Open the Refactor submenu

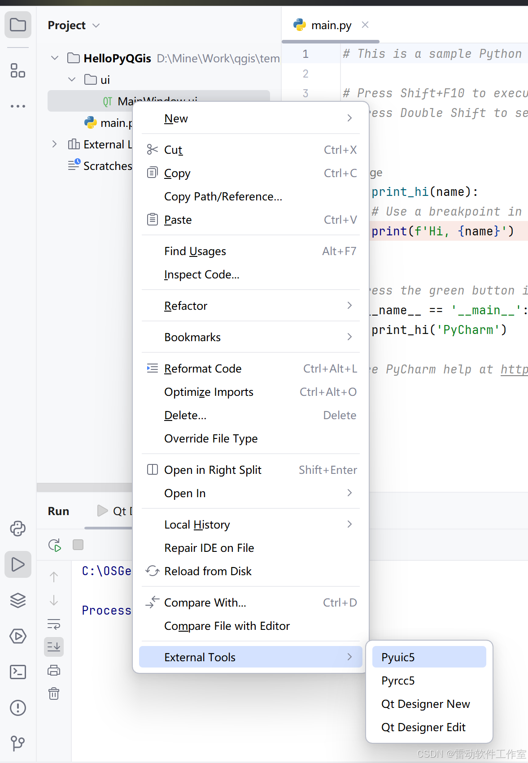pyautogui.click(x=251, y=306)
